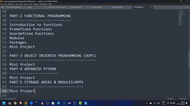Open the blue notepad icon at taskbar end

click(x=86, y=103)
